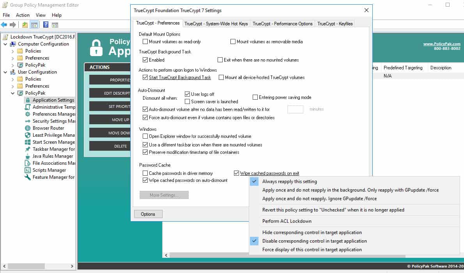The width and height of the screenshot is (464, 273).
Task: Enable Mount volumes as read-only checkbox
Action: click(x=145, y=42)
